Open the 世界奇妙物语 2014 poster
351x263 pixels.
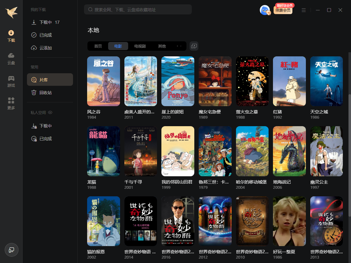[141, 221]
